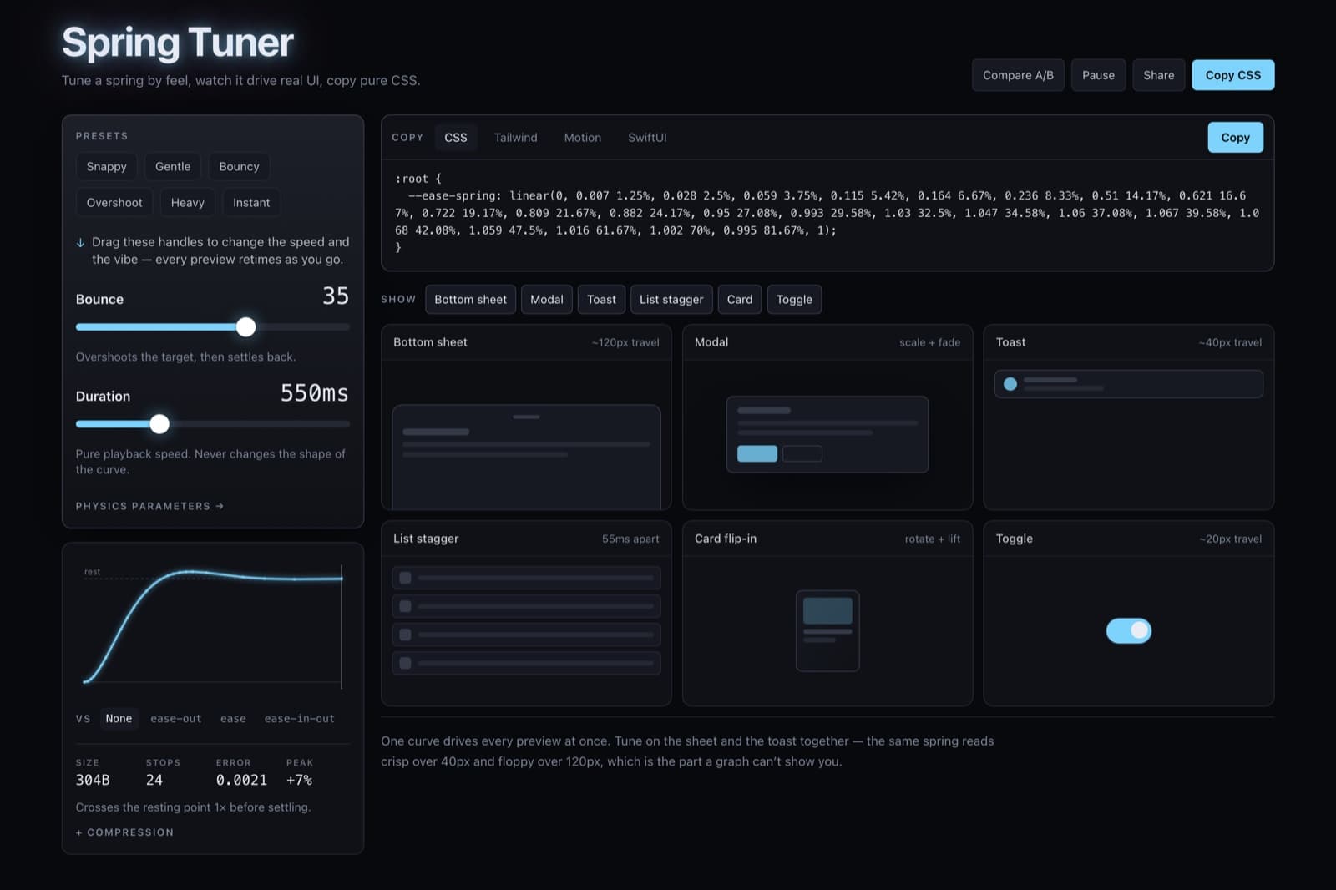1336x890 pixels.
Task: Click the Toast notification preview
Action: point(1129,384)
